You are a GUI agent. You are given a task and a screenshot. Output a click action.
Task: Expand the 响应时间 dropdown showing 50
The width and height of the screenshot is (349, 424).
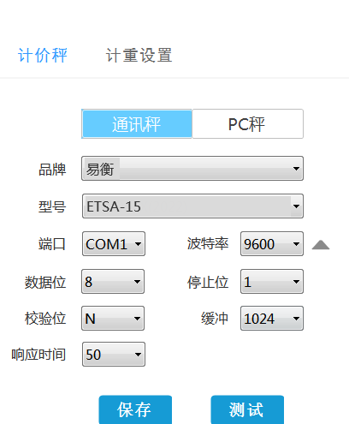pyautogui.click(x=114, y=355)
